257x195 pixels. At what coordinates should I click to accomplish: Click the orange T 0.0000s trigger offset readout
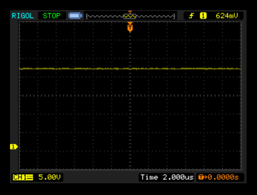coord(218,177)
